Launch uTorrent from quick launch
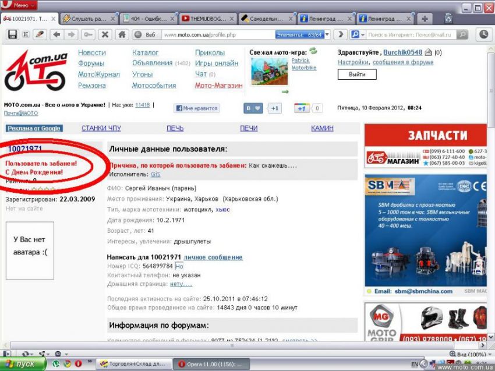 (55, 364)
